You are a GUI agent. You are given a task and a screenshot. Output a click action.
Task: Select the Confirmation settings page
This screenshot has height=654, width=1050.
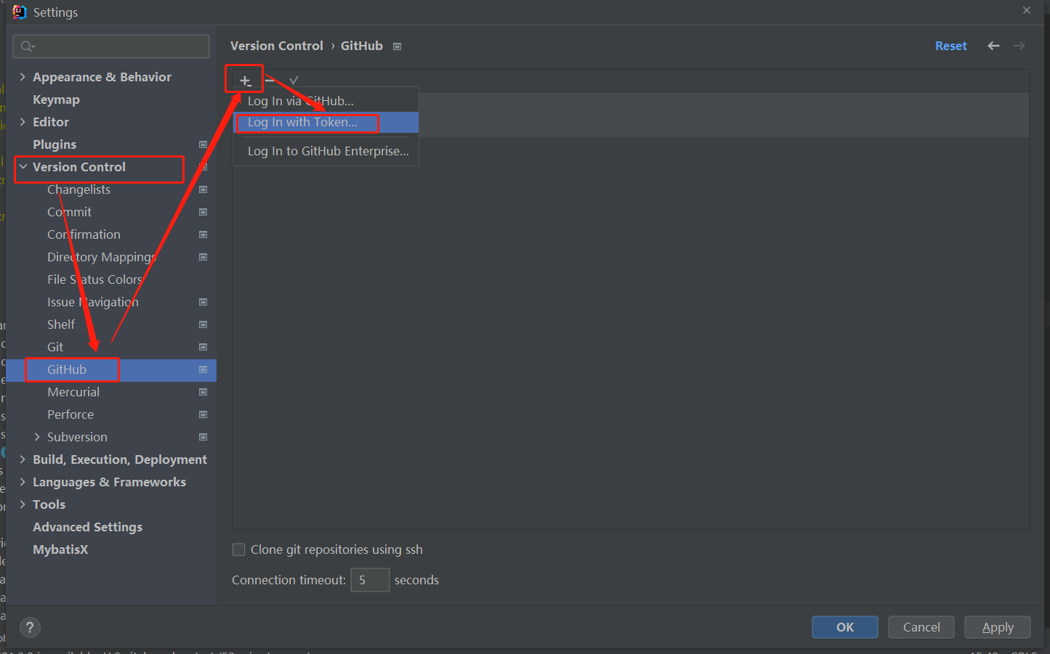(x=84, y=234)
